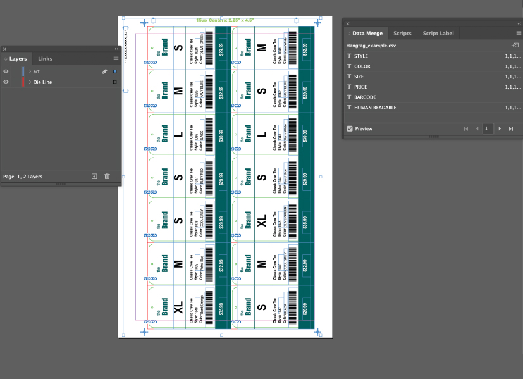This screenshot has height=379, width=523.
Task: Hide the Die Line layer visibility
Action: tap(6, 82)
